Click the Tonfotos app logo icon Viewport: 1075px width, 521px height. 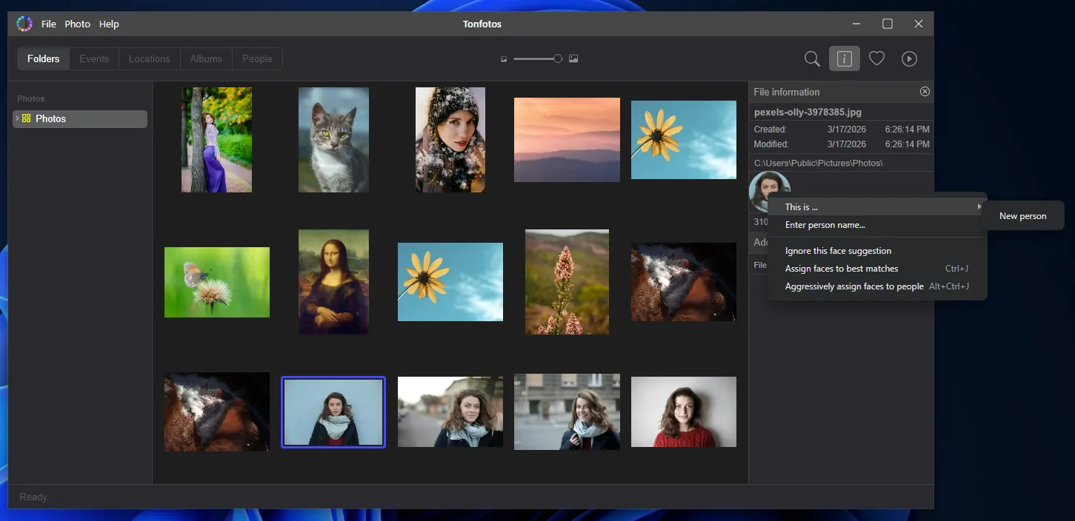[x=24, y=24]
